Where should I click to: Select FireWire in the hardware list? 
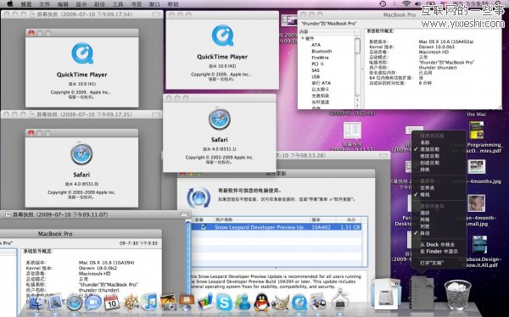pyautogui.click(x=320, y=58)
